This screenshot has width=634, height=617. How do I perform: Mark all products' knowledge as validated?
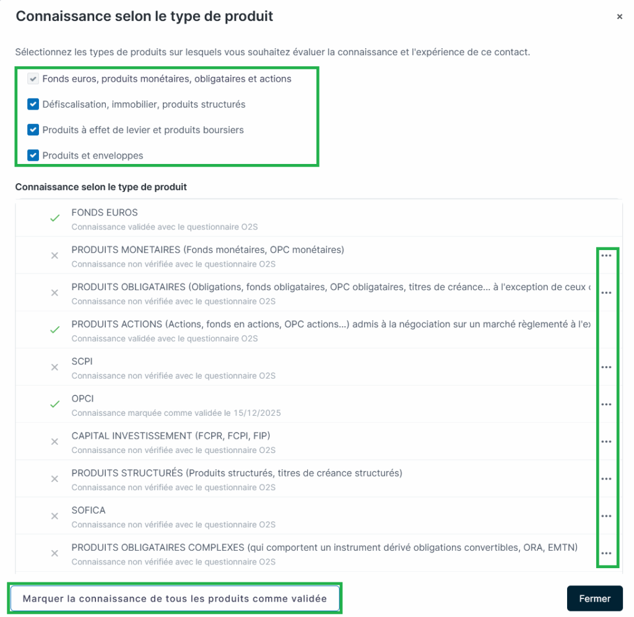(x=175, y=598)
